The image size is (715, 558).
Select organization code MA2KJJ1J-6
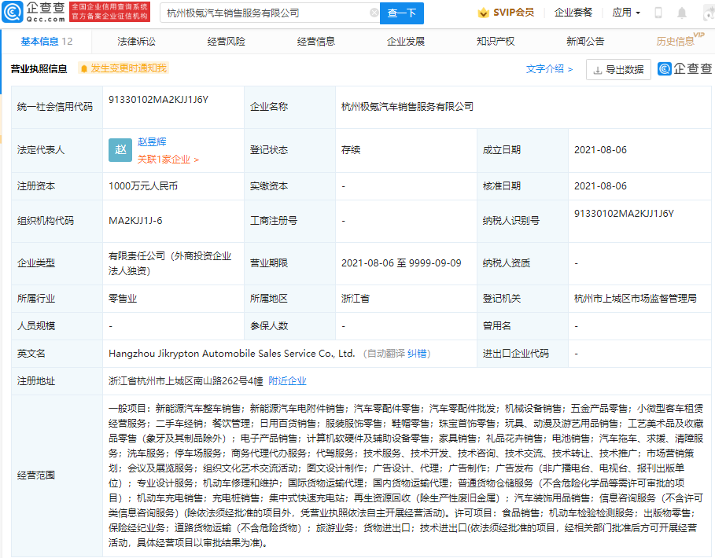tap(135, 221)
